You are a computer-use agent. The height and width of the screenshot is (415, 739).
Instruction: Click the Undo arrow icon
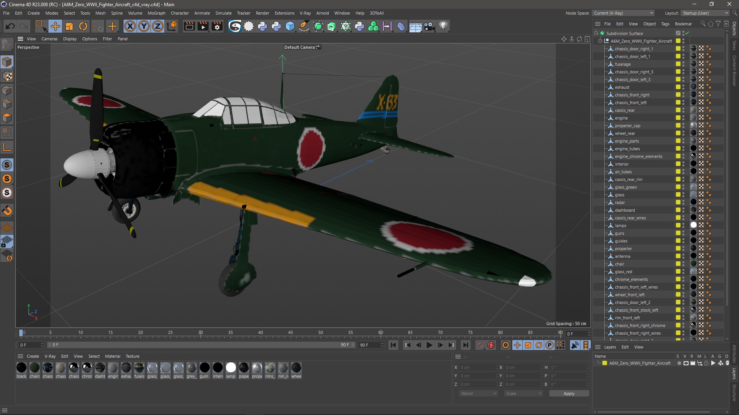10,26
